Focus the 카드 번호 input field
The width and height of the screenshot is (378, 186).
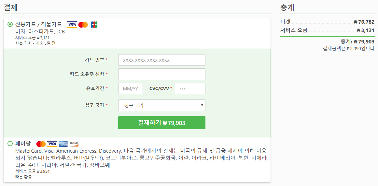pyautogui.click(x=162, y=60)
